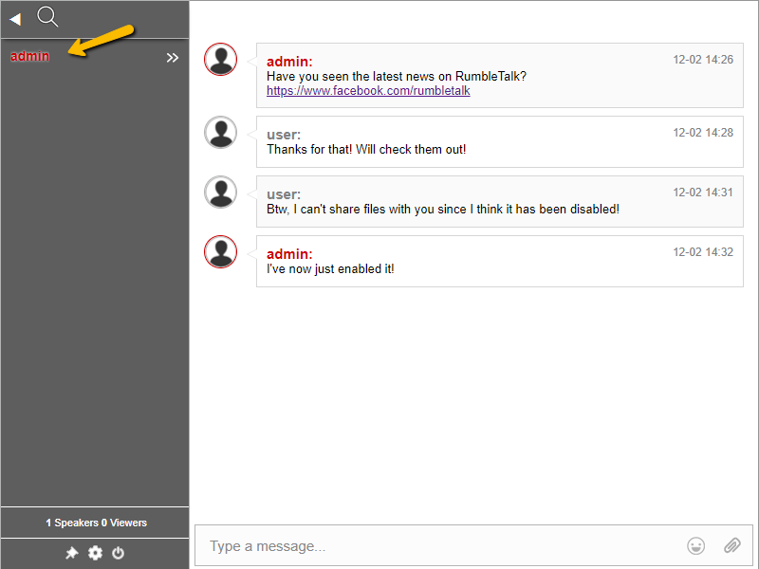The image size is (759, 569).
Task: Open the settings gear icon
Action: [x=95, y=553]
